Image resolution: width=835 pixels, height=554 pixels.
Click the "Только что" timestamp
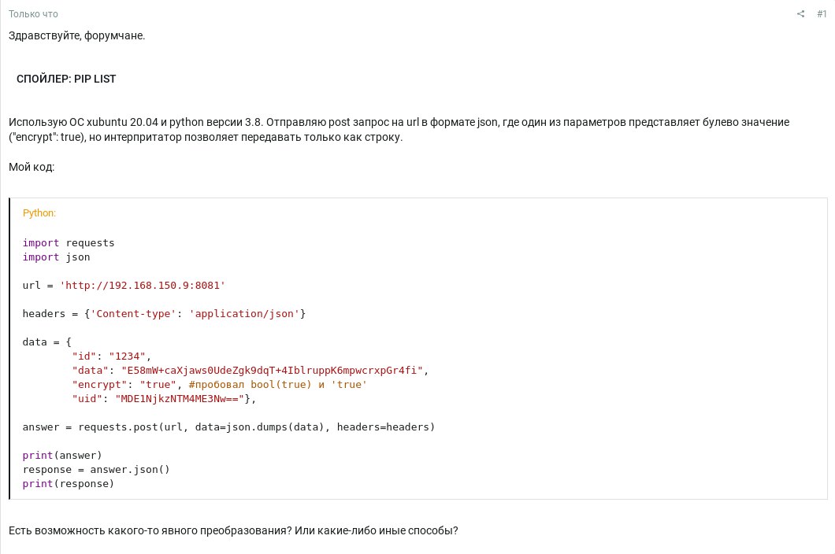[33, 14]
